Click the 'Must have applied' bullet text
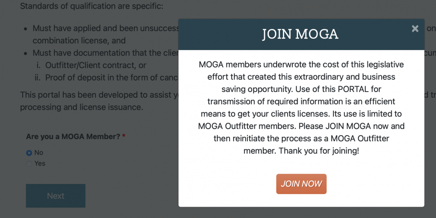436x218 pixels. coord(106,28)
